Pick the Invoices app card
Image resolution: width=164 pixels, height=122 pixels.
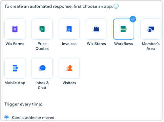[69, 29]
